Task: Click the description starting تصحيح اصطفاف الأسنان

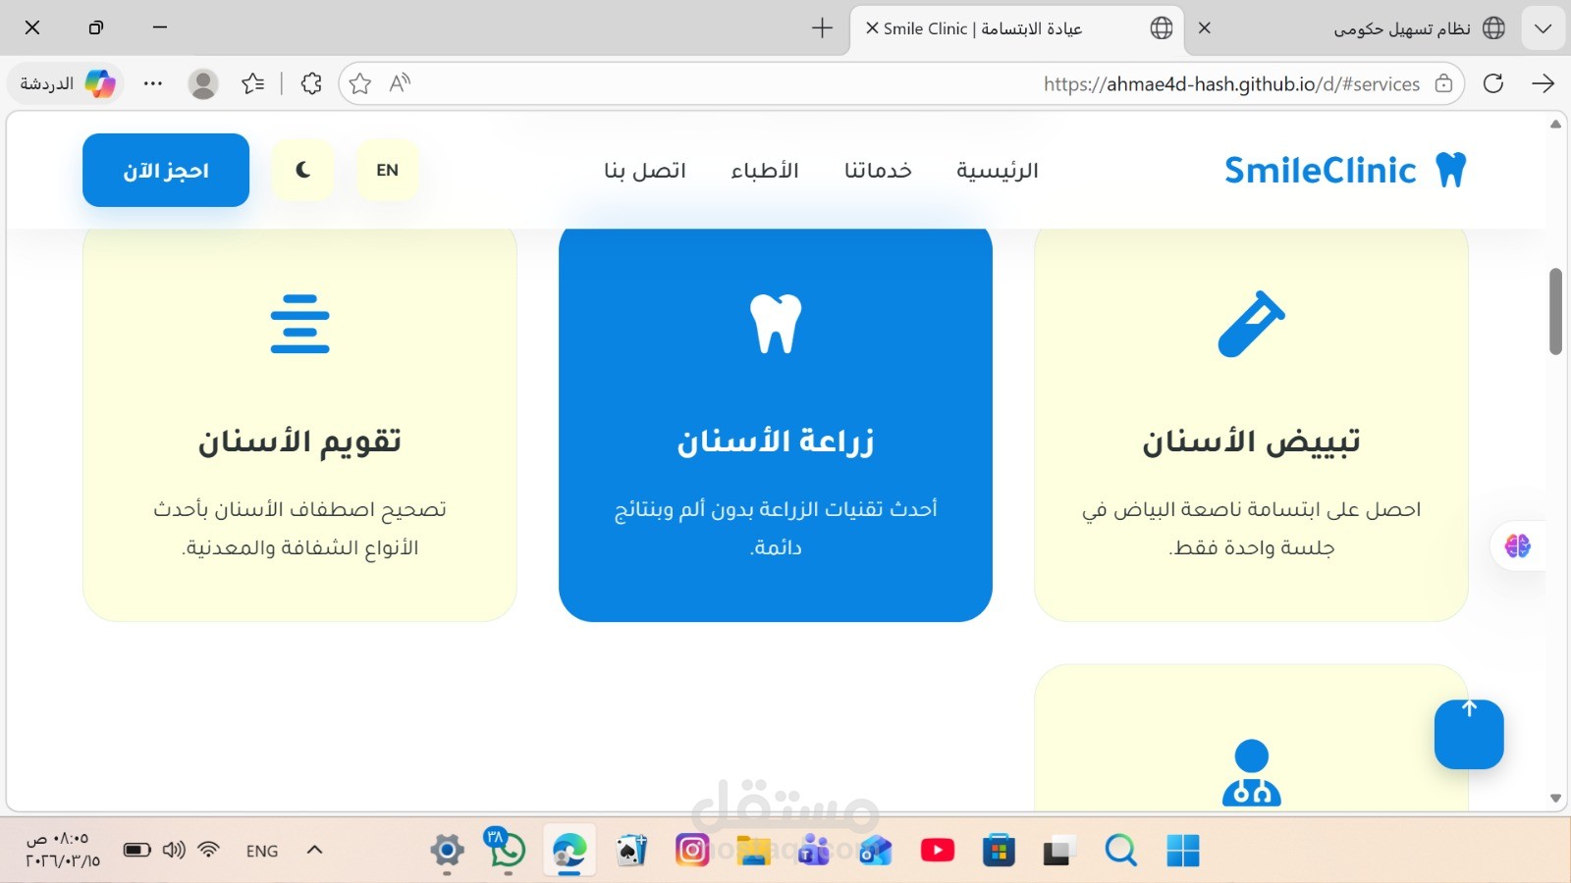Action: (300, 528)
